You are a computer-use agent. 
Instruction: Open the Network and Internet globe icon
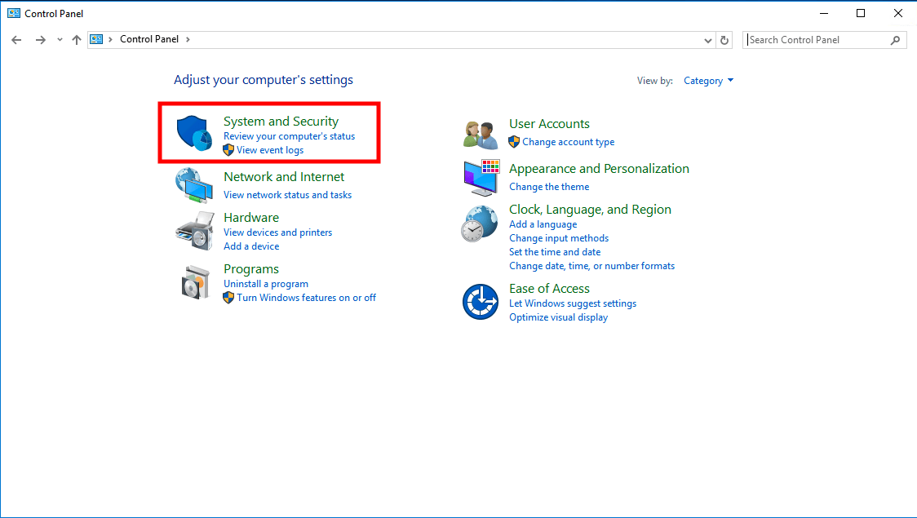[193, 185]
